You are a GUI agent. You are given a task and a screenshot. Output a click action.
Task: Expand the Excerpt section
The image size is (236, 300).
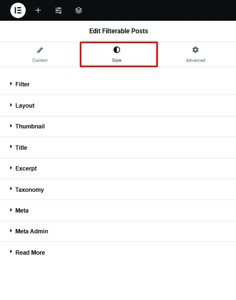point(118,168)
